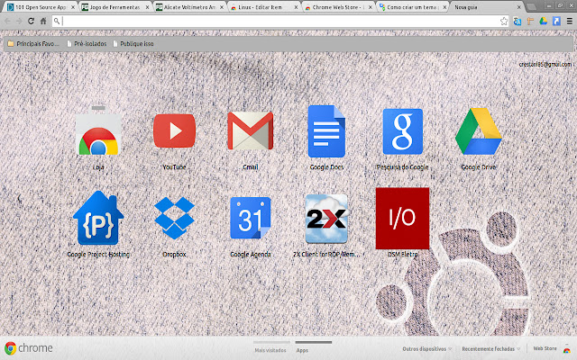Switch to the Chrome Web Store tab
Screen dimensions: 577x360
pos(338,7)
